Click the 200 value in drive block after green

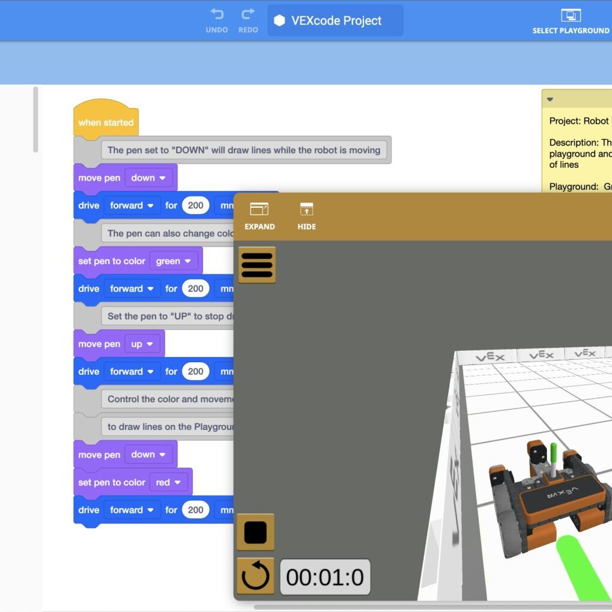(196, 289)
